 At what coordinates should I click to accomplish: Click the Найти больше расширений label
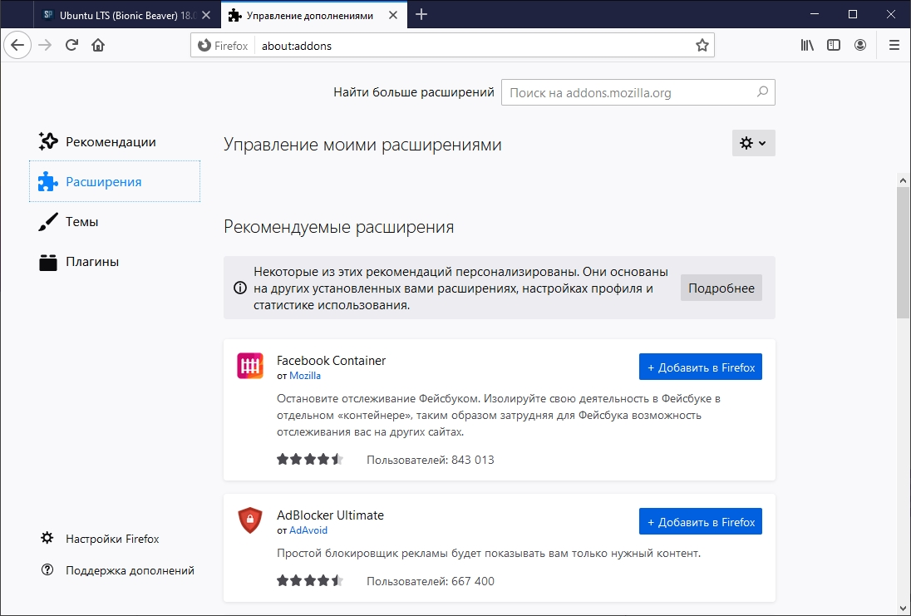414,91
